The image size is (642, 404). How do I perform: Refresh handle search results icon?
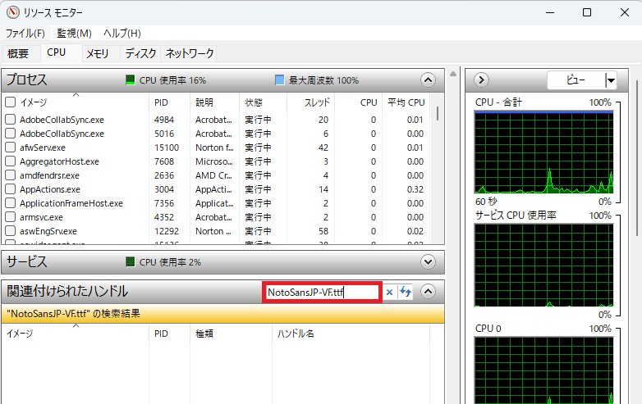tap(406, 292)
